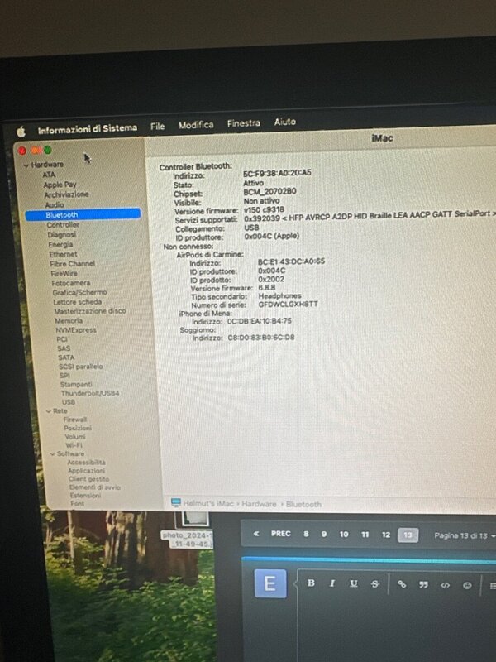Click Hardware in the bottom path bar
Viewport: 496px width, 662px height.
pyautogui.click(x=259, y=504)
